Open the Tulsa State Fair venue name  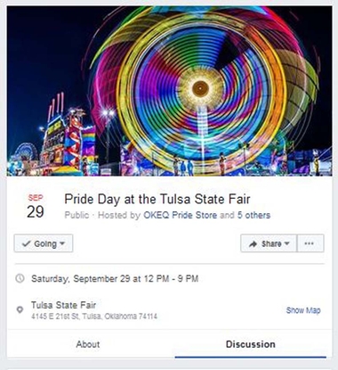point(63,305)
